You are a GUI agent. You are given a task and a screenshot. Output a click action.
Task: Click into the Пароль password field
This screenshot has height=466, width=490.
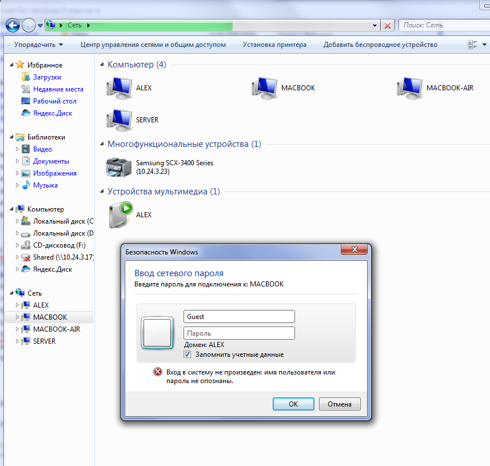[x=239, y=333]
